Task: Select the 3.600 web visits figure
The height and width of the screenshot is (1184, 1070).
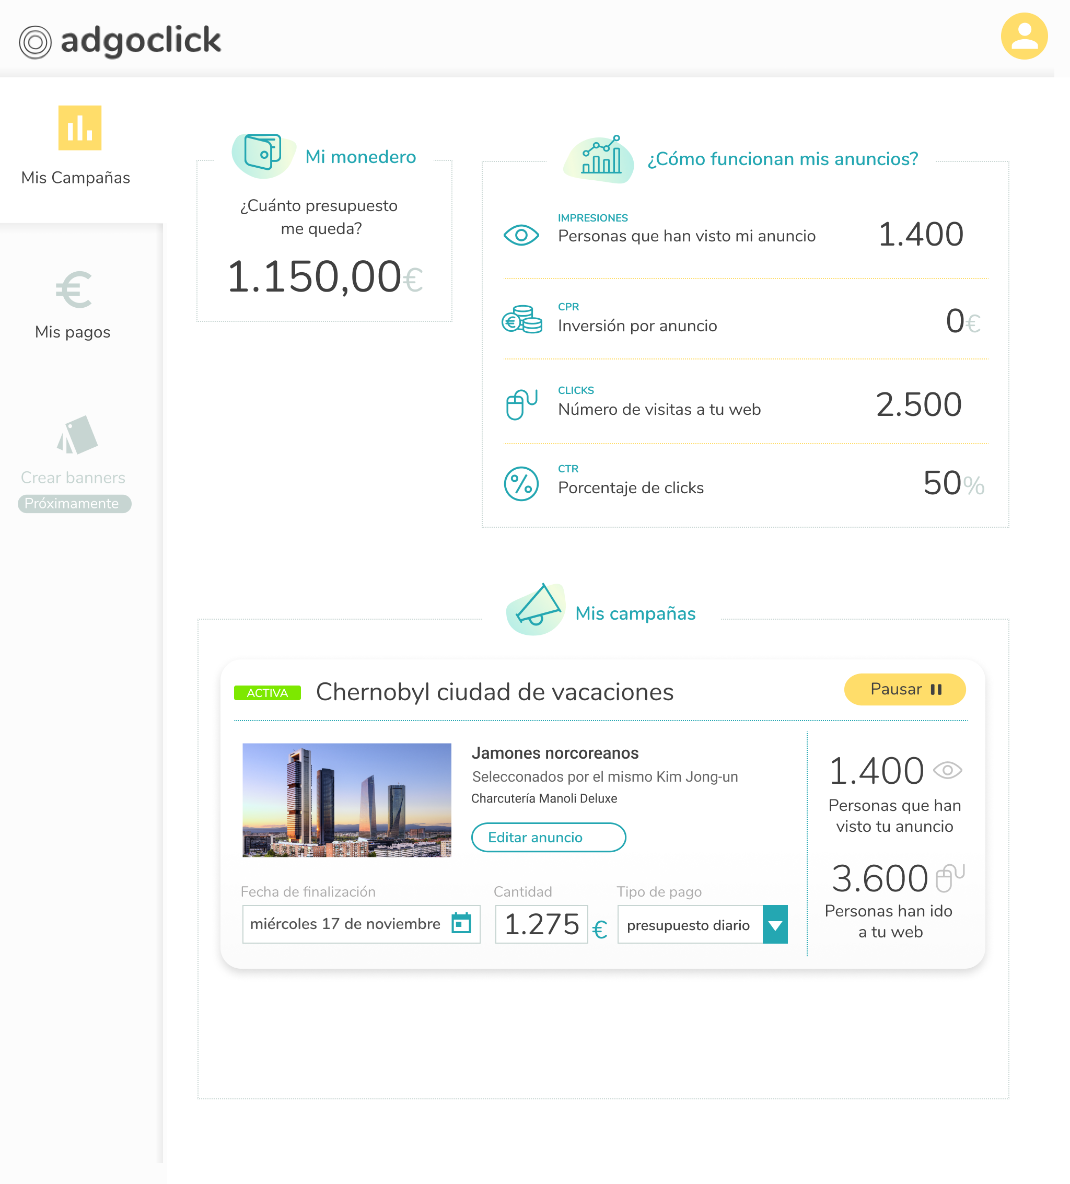Action: pyautogui.click(x=879, y=879)
